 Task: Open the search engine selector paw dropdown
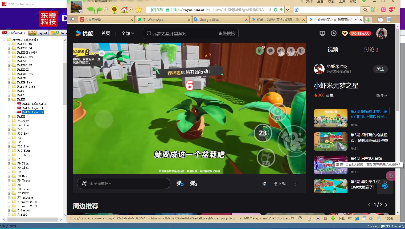tap(297, 10)
